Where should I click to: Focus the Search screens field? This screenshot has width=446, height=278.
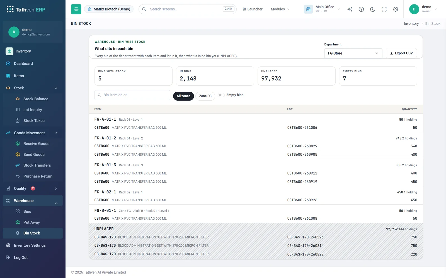tap(187, 9)
